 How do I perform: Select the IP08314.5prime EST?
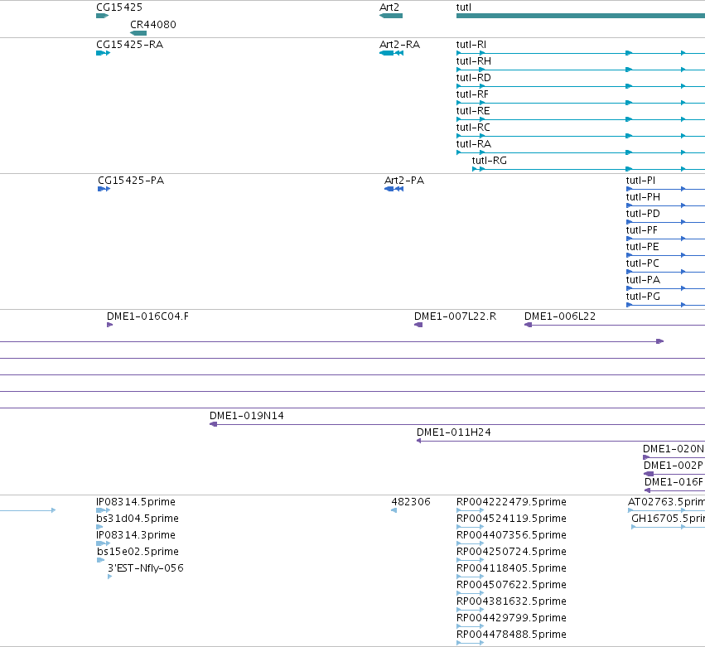click(x=103, y=510)
